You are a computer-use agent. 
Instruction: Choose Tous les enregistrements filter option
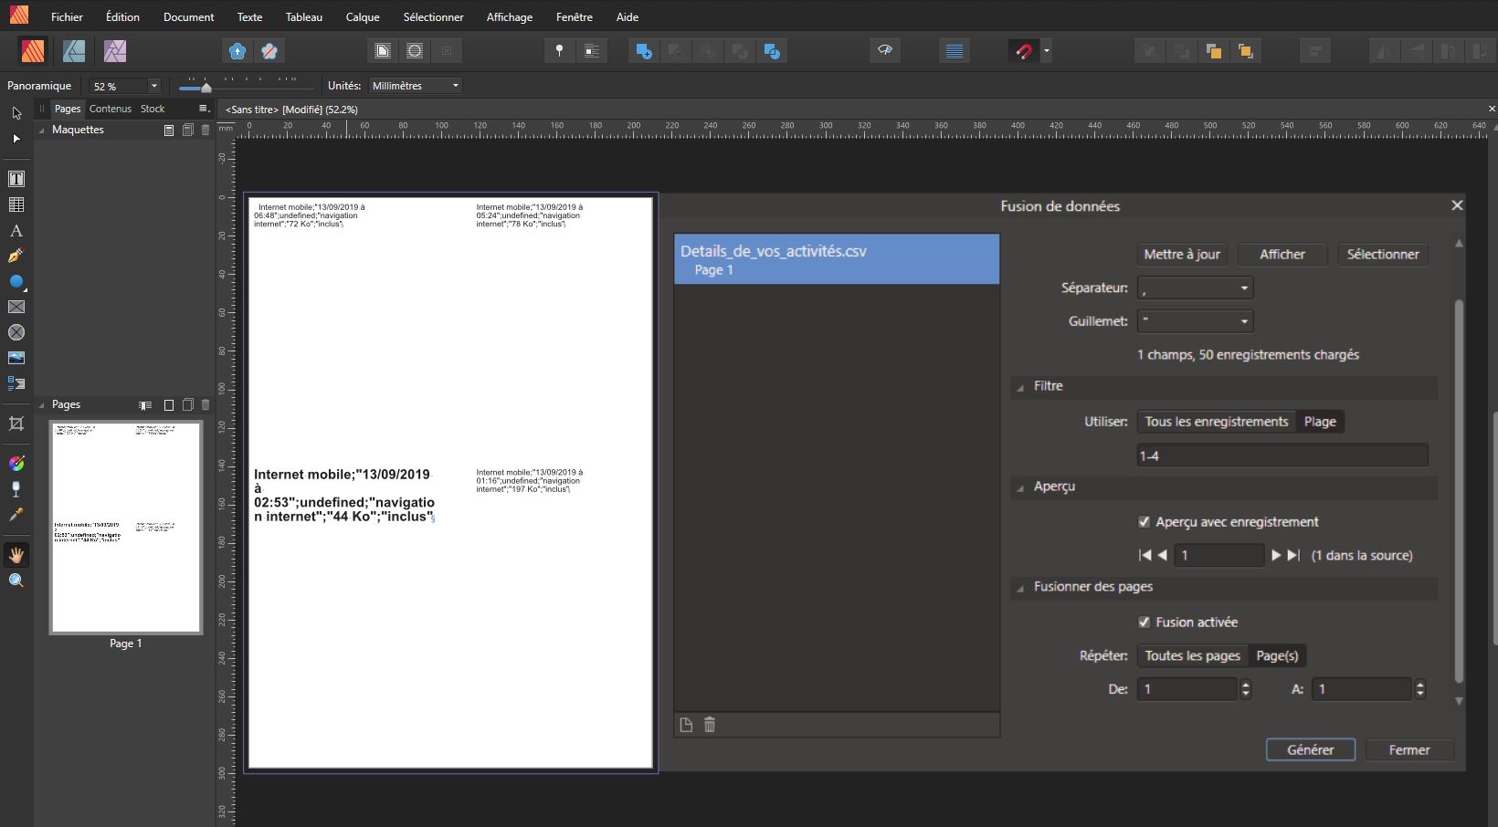point(1217,422)
